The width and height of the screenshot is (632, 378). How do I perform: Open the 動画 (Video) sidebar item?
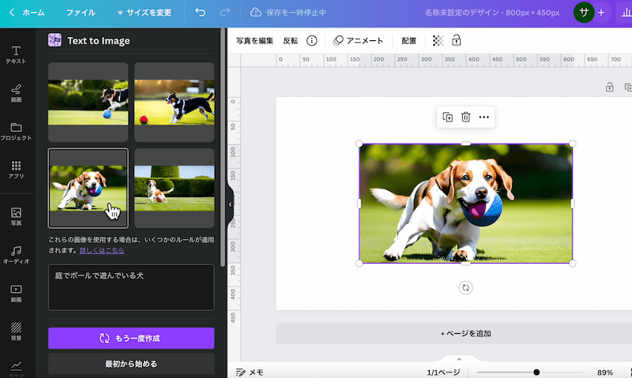16,293
